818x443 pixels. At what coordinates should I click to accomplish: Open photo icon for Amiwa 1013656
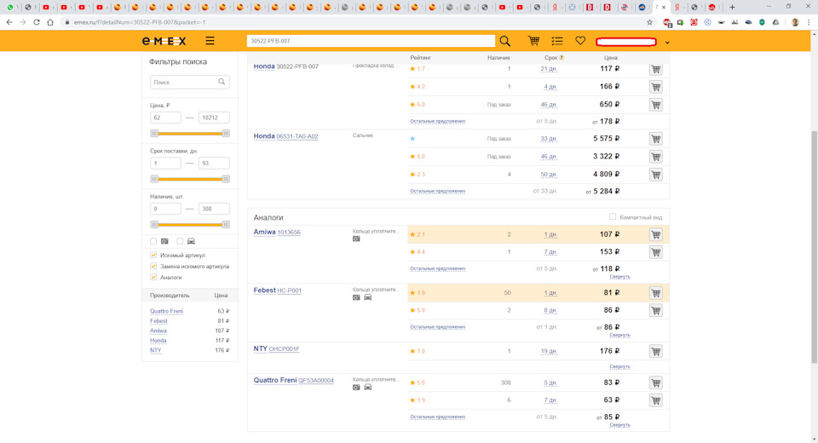tap(356, 239)
